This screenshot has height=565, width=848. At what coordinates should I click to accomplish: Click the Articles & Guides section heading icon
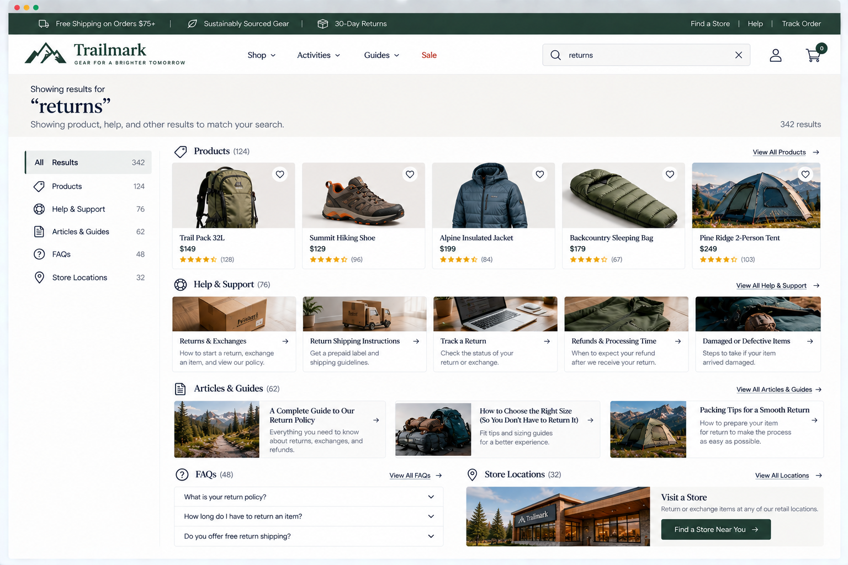(181, 389)
